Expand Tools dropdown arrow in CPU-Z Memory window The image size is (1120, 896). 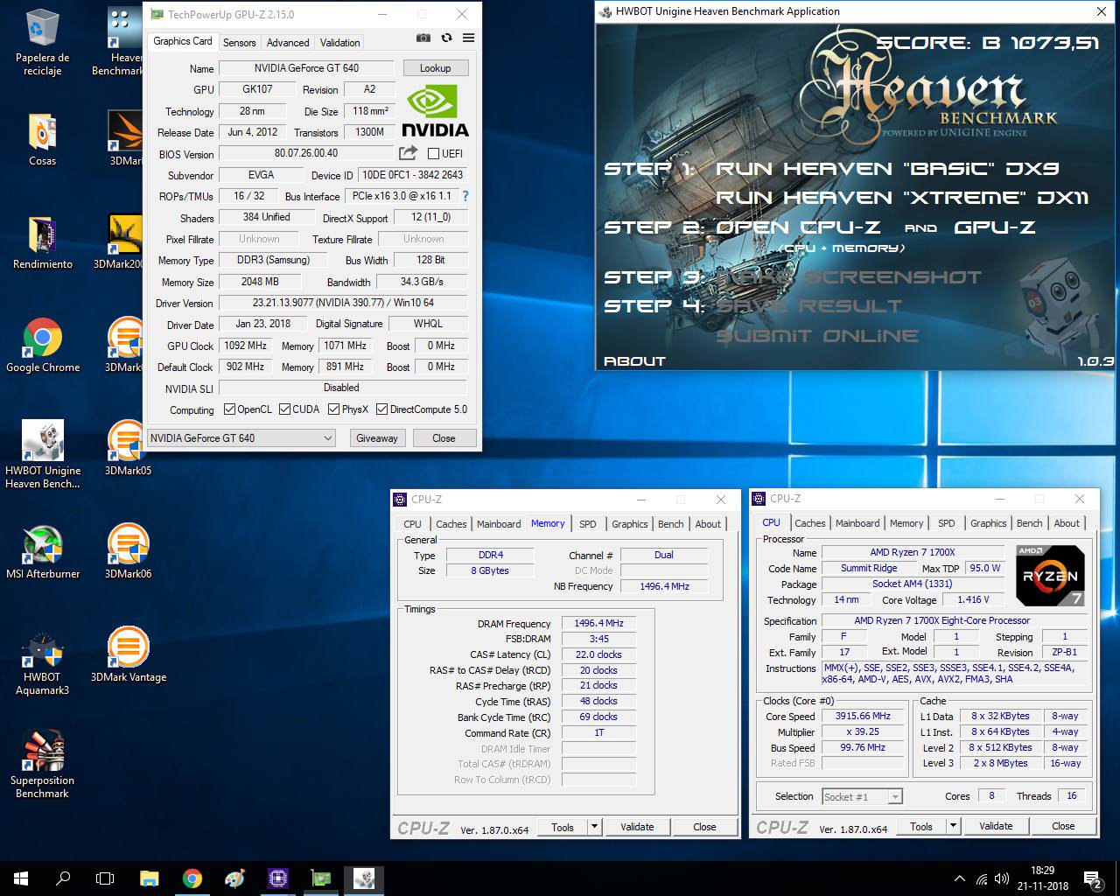[594, 826]
